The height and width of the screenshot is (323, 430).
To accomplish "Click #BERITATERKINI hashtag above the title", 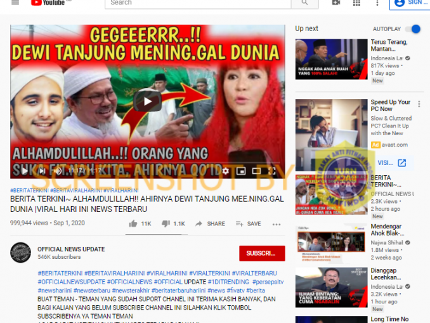I will tap(29, 190).
